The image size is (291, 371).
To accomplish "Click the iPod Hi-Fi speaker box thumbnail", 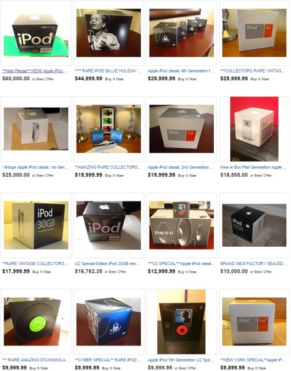I will [181, 225].
